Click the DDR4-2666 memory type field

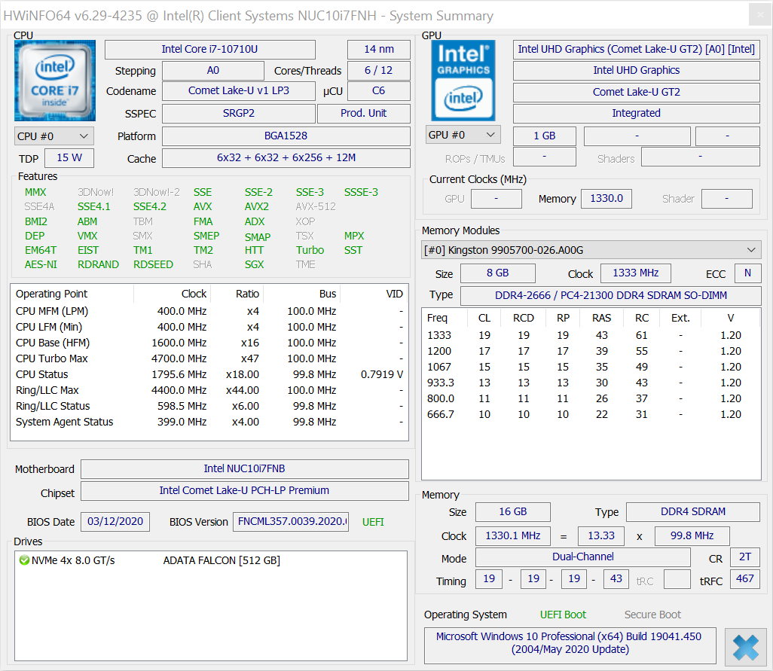click(610, 296)
